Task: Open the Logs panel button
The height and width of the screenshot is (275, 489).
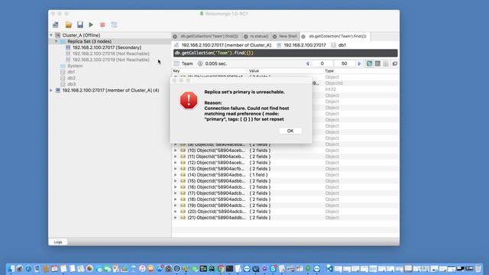Action: click(58, 242)
